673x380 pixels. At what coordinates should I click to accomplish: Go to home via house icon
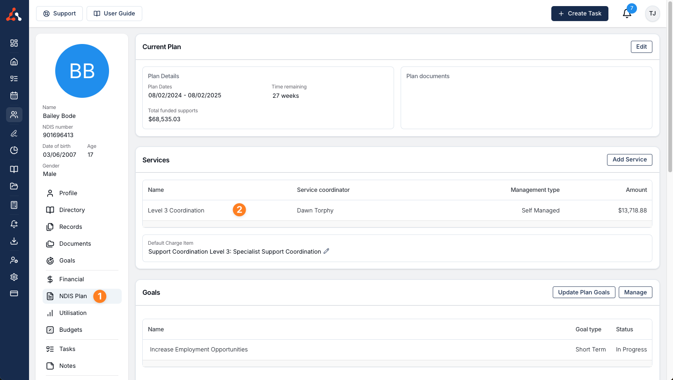coord(14,61)
